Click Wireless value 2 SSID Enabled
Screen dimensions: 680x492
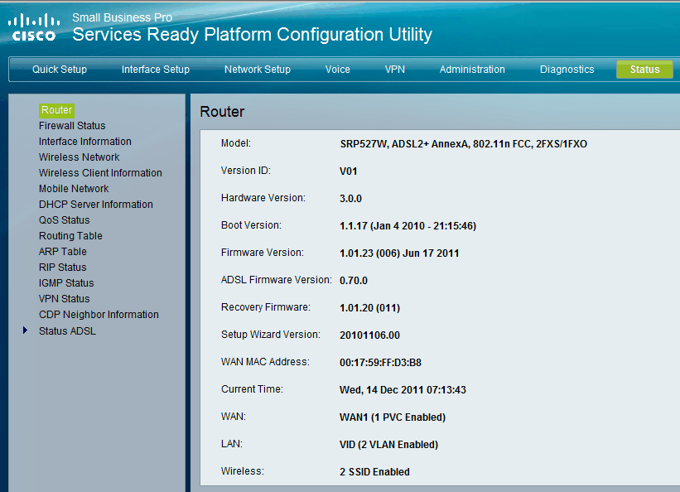(374, 472)
